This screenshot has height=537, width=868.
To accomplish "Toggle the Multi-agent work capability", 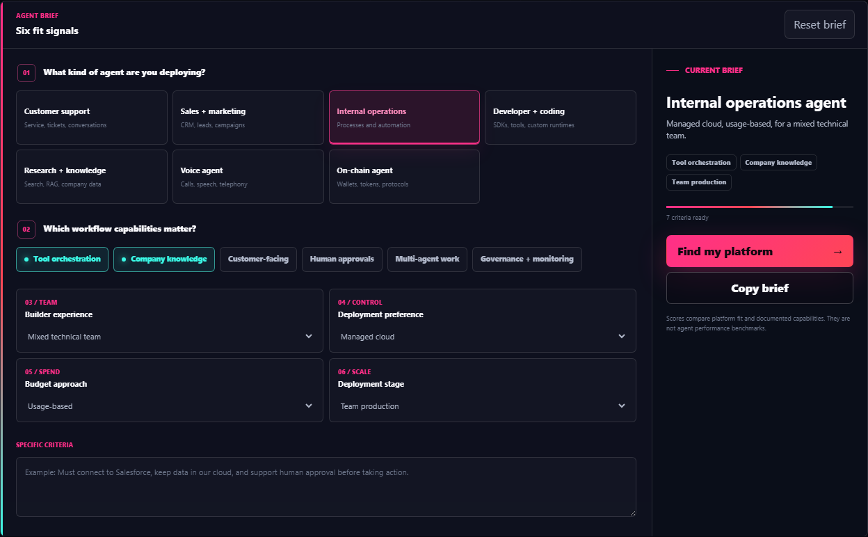I will [x=427, y=259].
